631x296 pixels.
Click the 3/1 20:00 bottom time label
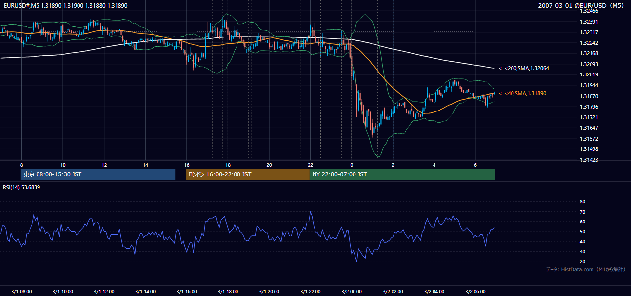(x=269, y=292)
